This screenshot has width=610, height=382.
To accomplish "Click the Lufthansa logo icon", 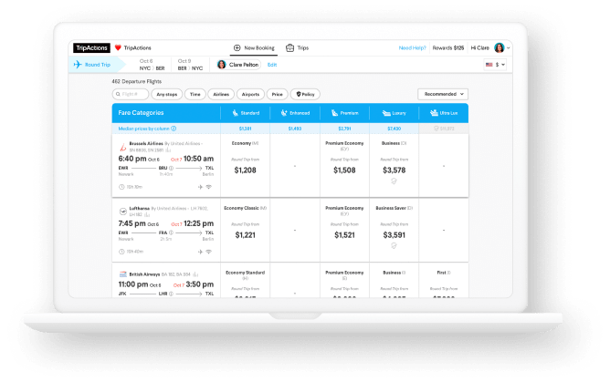I will tap(123, 212).
